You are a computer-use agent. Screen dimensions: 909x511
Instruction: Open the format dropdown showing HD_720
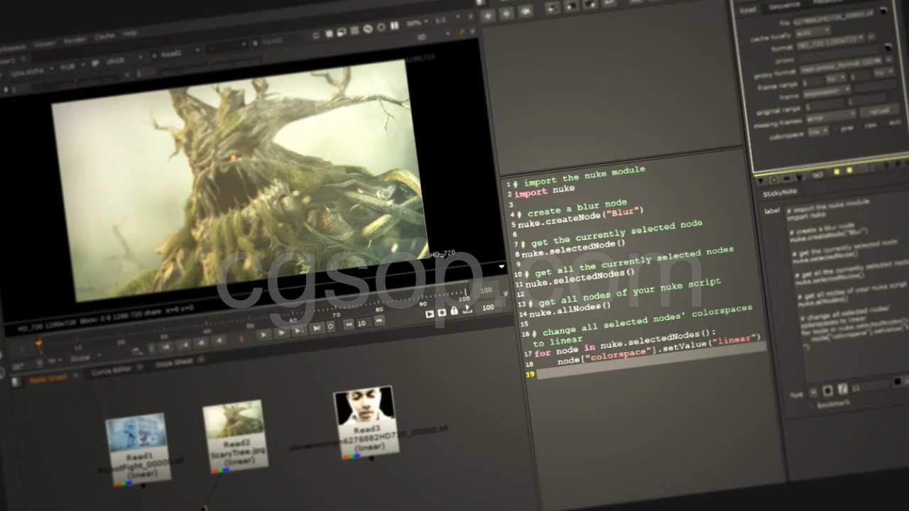tap(831, 43)
